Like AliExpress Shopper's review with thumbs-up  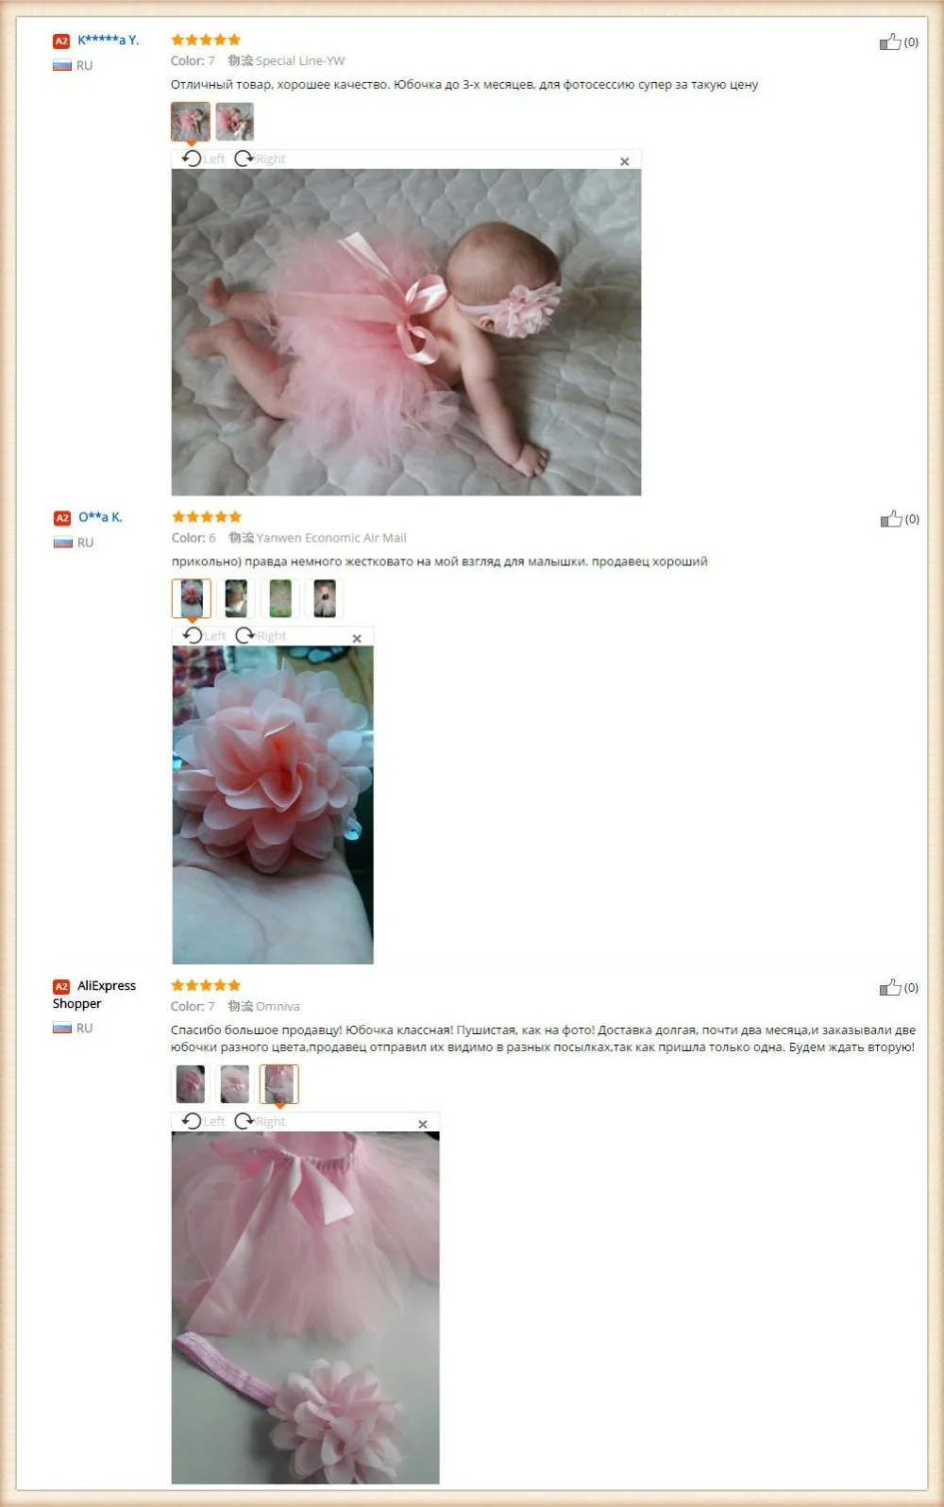point(890,987)
